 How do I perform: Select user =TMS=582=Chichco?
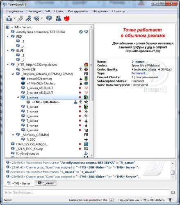click(x=41, y=83)
